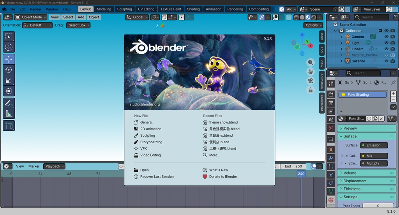
Task: Open the View Layer properties tab icon
Action: (331, 111)
